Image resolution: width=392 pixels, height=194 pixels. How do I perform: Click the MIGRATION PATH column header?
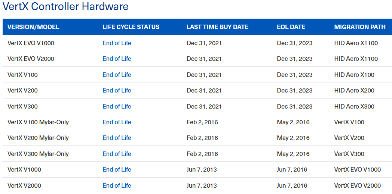[360, 27]
